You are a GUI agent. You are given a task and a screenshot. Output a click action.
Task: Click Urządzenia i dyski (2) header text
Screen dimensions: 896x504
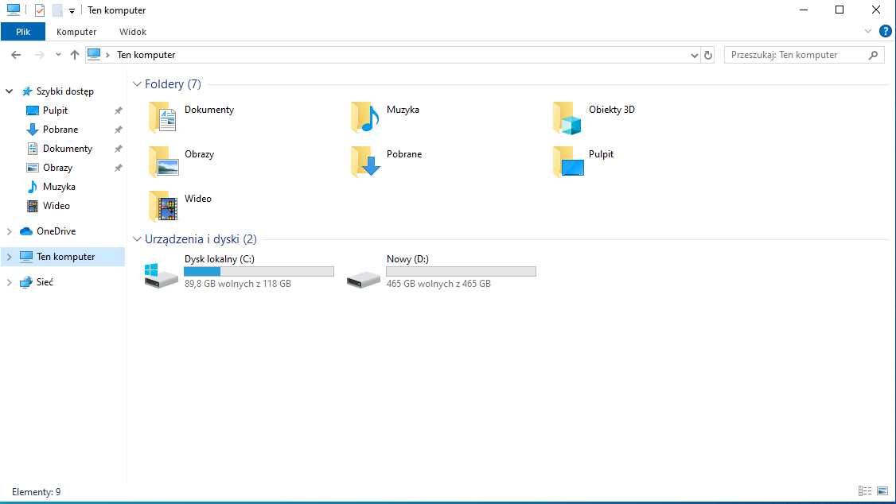201,238
